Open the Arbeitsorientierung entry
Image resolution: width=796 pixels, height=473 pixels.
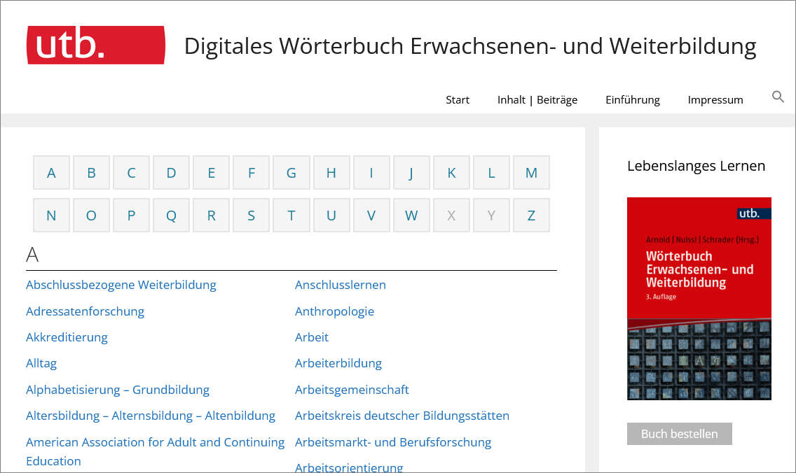click(349, 467)
